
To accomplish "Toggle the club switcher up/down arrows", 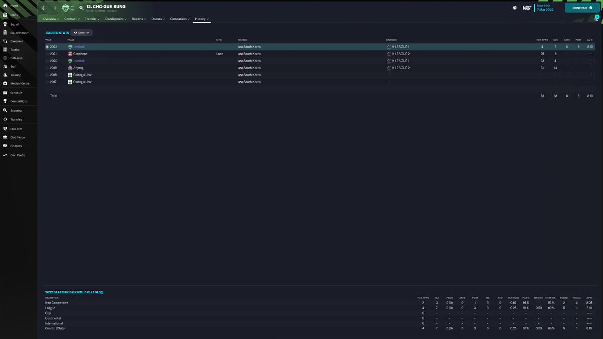I will [x=72, y=8].
